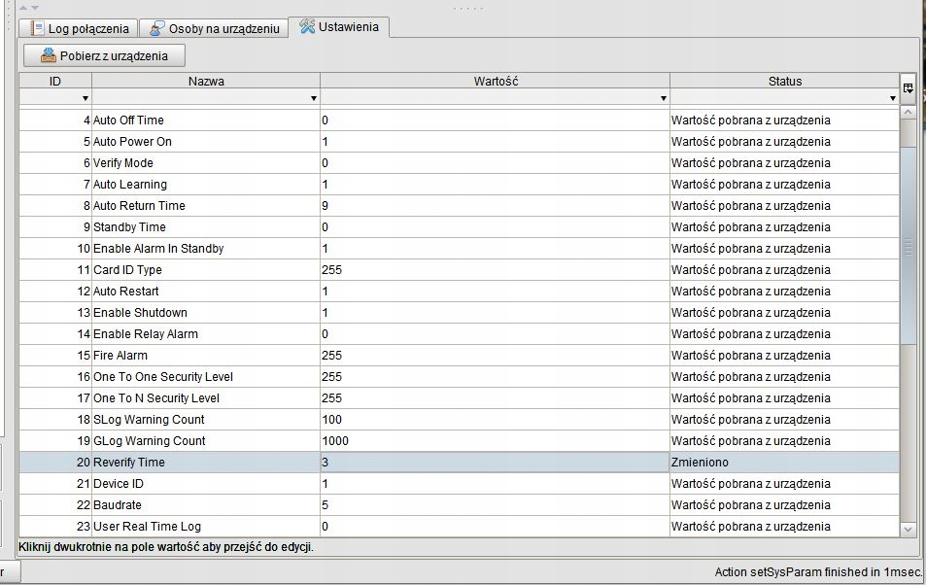The width and height of the screenshot is (926, 585).
Task: Open the column chooser icon beside Status header
Action: pyautogui.click(x=908, y=88)
